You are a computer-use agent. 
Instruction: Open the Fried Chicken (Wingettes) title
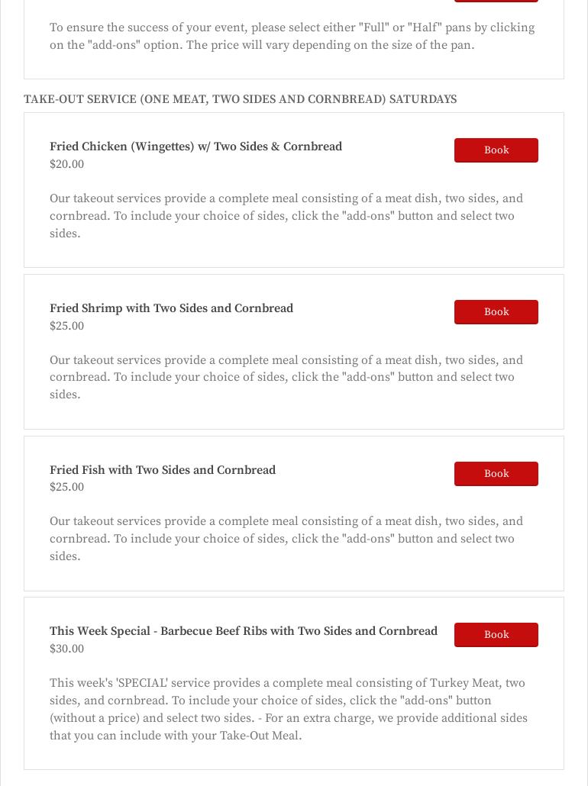(195, 147)
